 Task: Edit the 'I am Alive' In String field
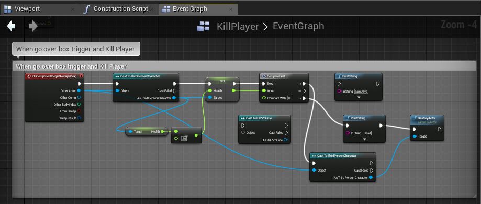click(361, 91)
